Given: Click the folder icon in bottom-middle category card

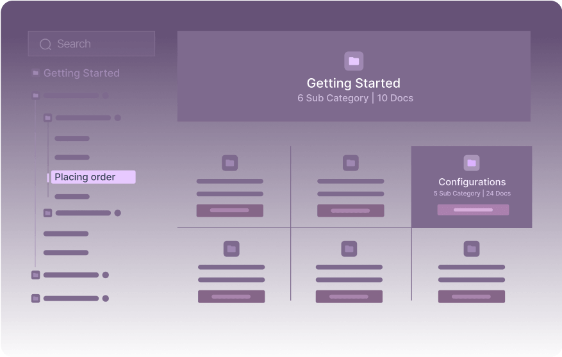Looking at the screenshot, I should [x=349, y=249].
